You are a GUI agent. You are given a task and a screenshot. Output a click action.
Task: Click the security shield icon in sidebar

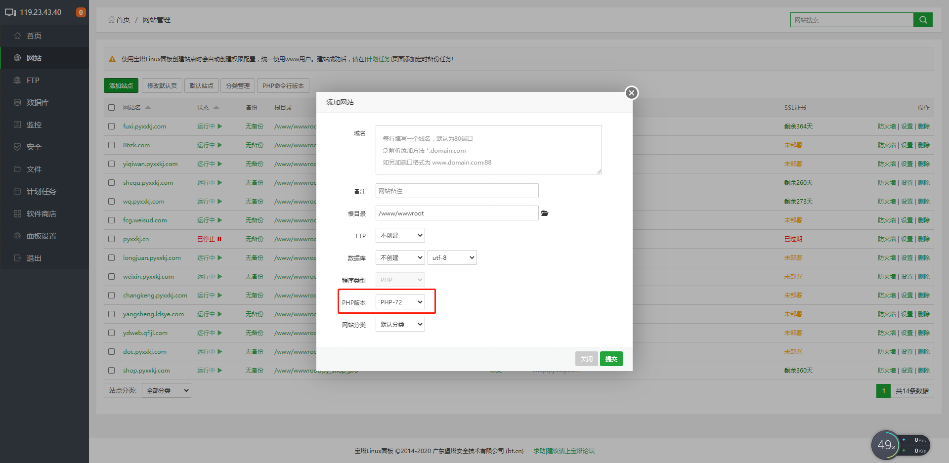point(17,147)
